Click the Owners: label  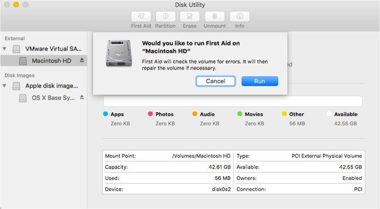pos(246,178)
